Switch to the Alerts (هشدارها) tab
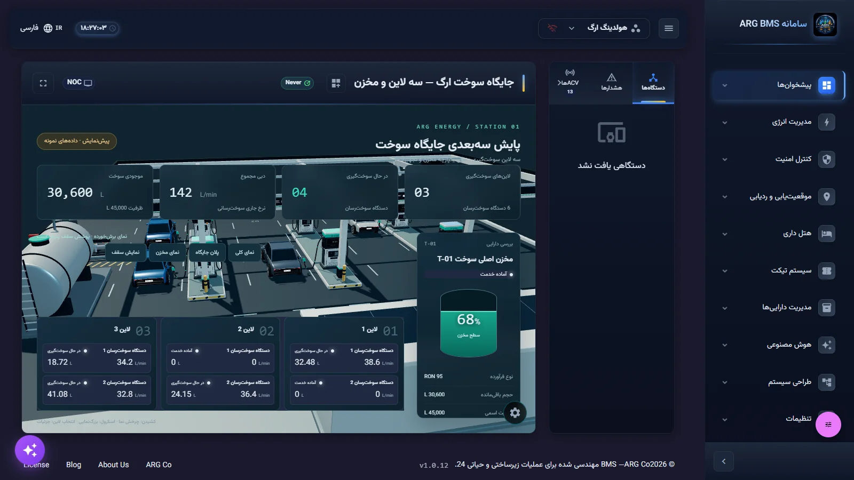The height and width of the screenshot is (480, 854). click(612, 83)
